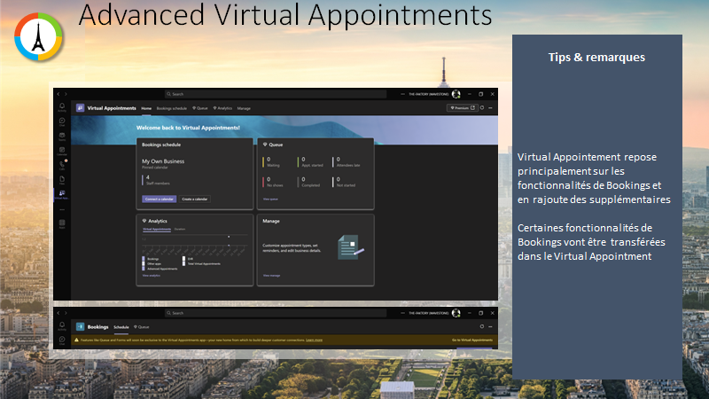Screen dimensions: 709x399
Task: Click the Bookings legend swatch in Analytics
Action: point(144,259)
